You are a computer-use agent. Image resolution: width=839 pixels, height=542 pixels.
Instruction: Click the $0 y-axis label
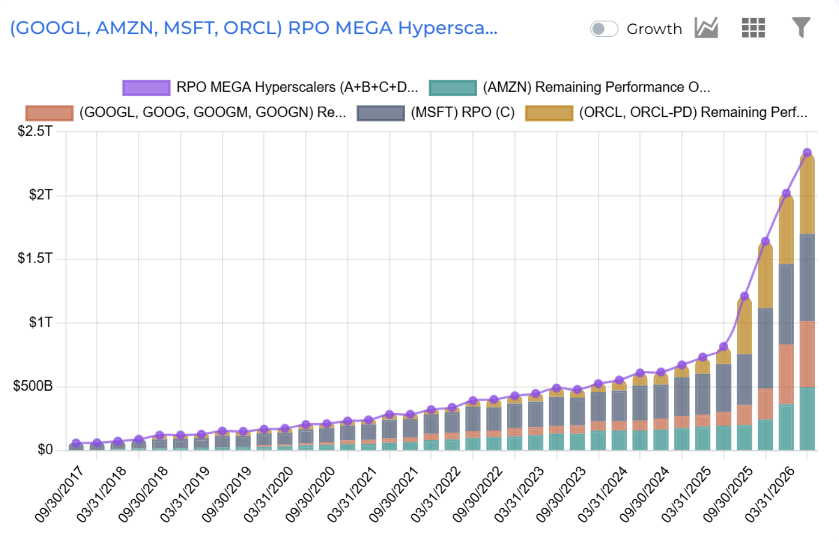pos(45,450)
